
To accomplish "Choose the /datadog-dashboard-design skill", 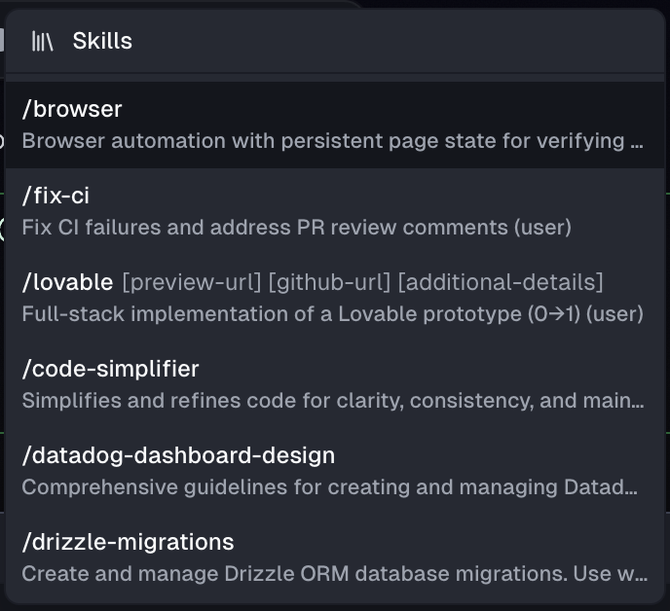I will [178, 455].
